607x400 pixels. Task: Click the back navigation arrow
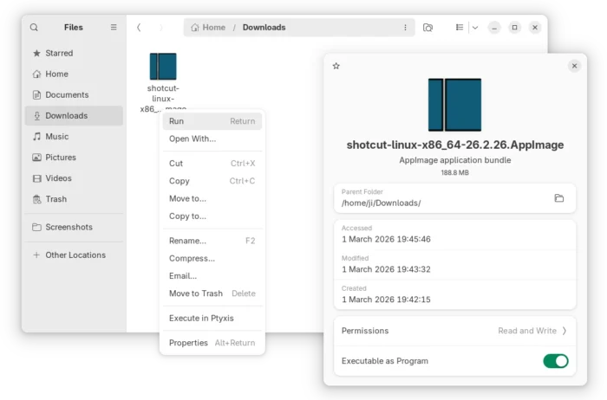pos(139,28)
